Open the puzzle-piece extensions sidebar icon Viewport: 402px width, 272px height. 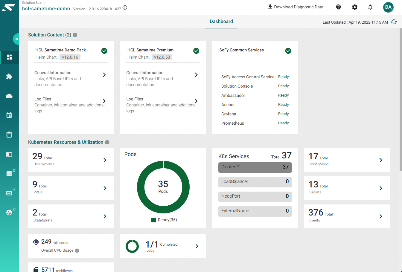click(x=9, y=77)
